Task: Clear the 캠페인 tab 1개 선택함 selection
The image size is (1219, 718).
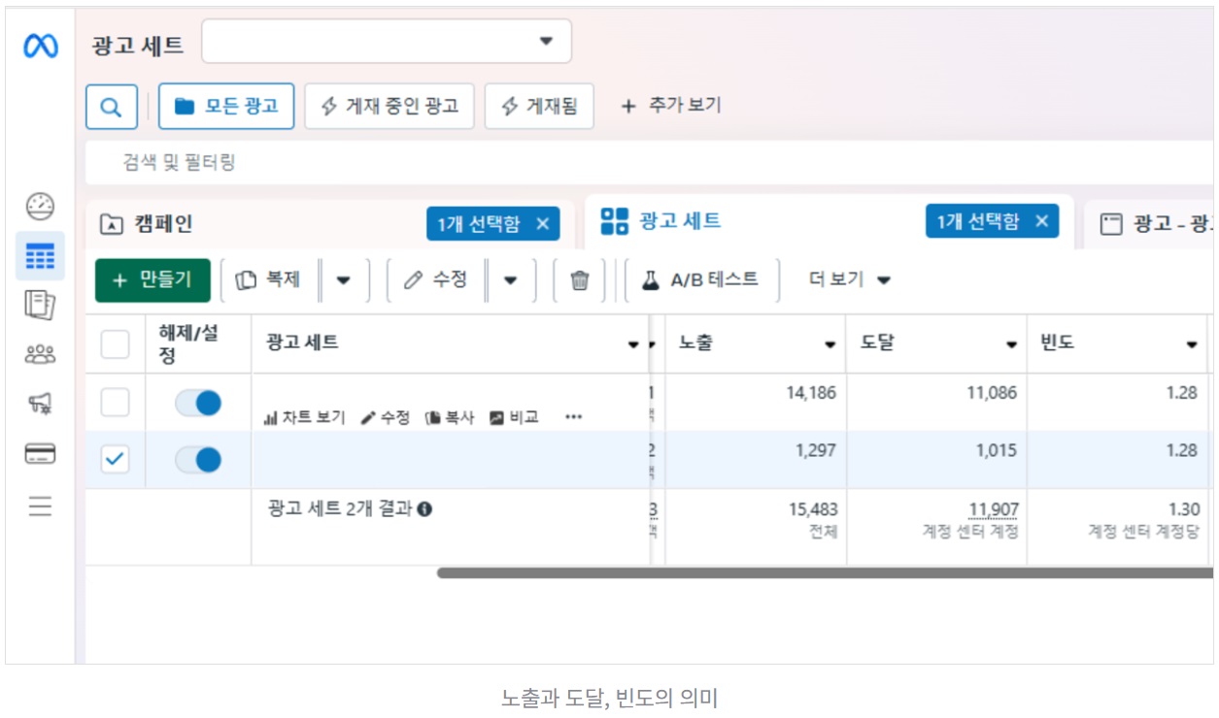Action: [x=542, y=224]
